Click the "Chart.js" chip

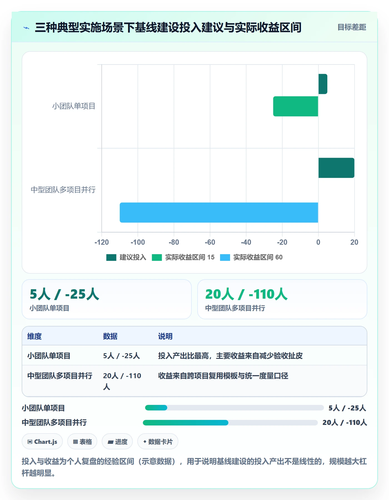(42, 442)
